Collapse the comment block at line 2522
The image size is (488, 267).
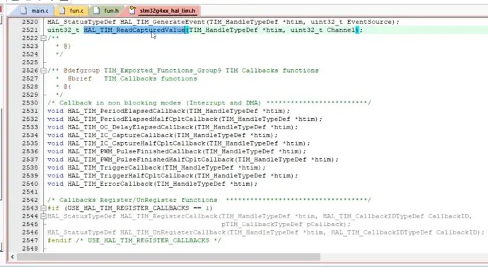click(x=43, y=38)
